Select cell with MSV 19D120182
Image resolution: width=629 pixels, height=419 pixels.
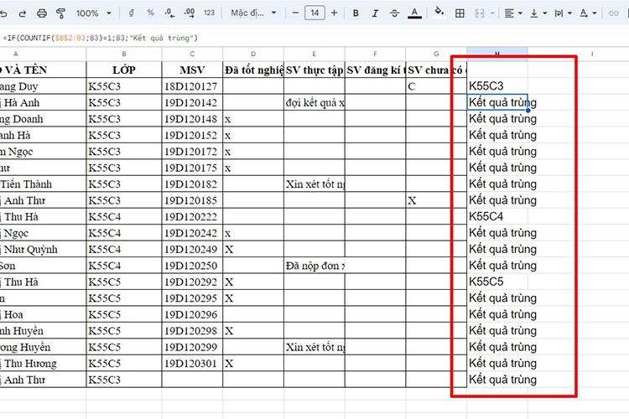click(x=192, y=184)
